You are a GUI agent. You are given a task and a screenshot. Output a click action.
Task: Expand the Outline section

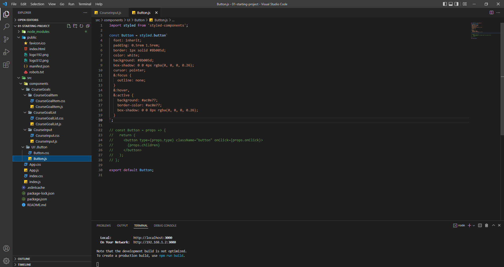pyautogui.click(x=52, y=259)
